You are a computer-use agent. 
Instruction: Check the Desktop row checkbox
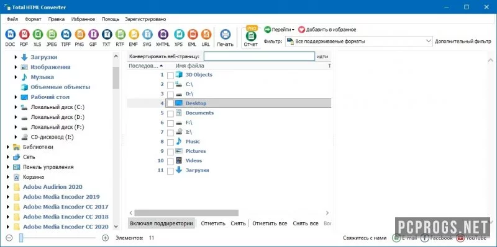(x=170, y=103)
